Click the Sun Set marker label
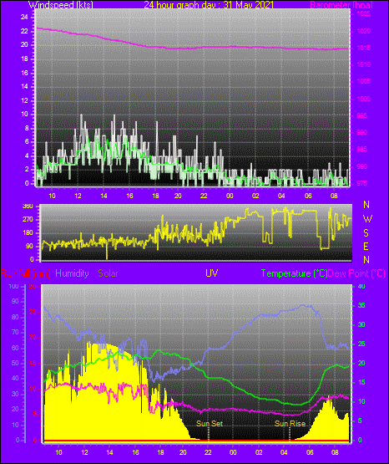Screen dimensions: 389x464 pyautogui.click(x=210, y=424)
